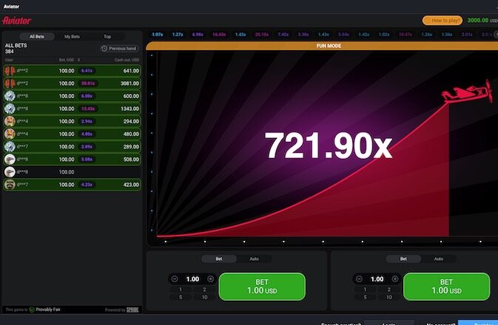Select the Auto mode in right bet panel
498x325 pixels.
coord(439,259)
